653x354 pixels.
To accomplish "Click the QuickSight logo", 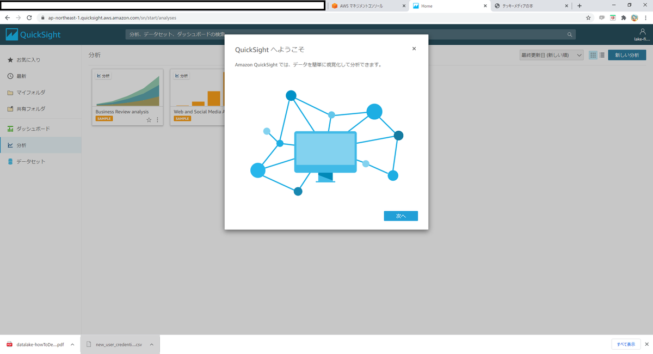I will point(33,35).
